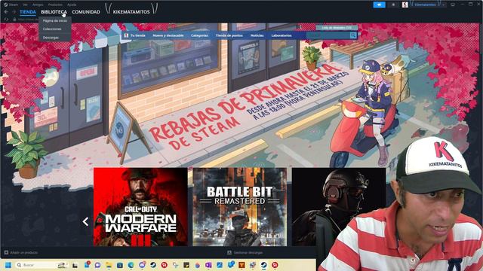The image size is (483, 271).
Task: Open the KIKEMATAMITOS profile tab
Action: [131, 12]
